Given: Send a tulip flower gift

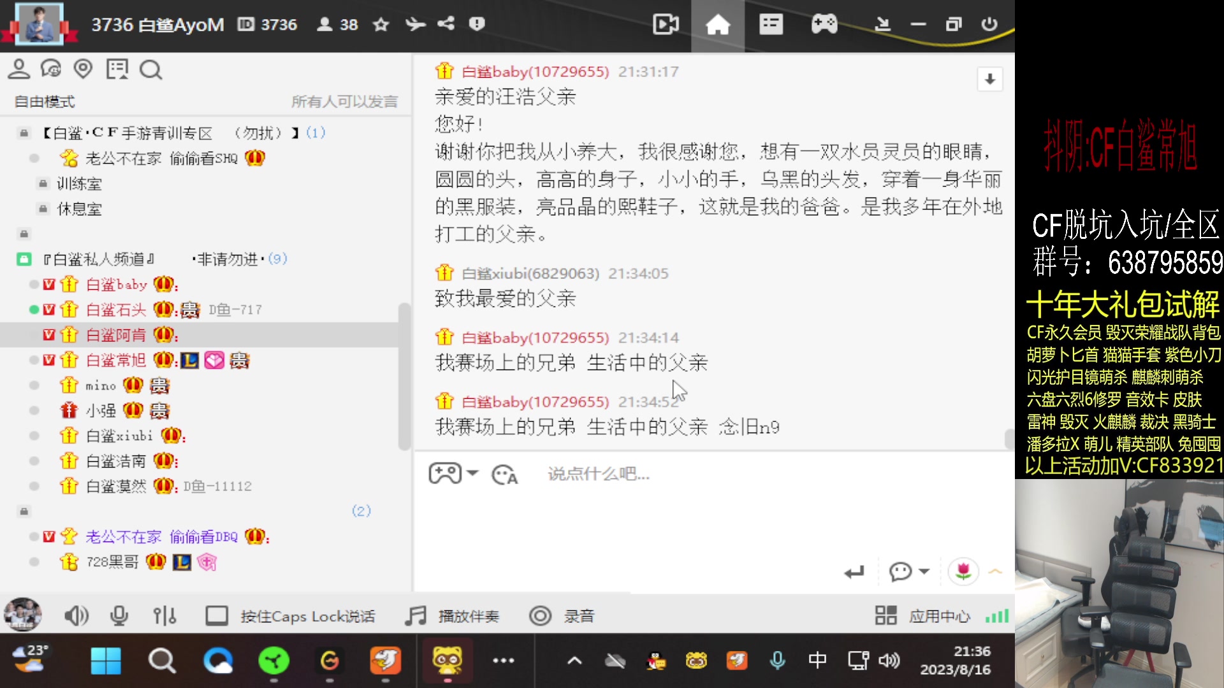Looking at the screenshot, I should 963,571.
